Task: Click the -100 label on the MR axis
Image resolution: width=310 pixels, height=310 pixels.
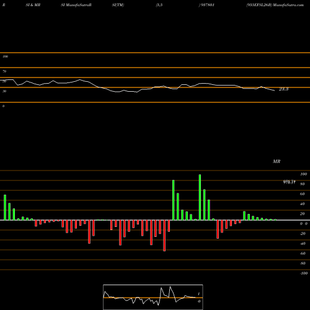Action: pyautogui.click(x=304, y=273)
